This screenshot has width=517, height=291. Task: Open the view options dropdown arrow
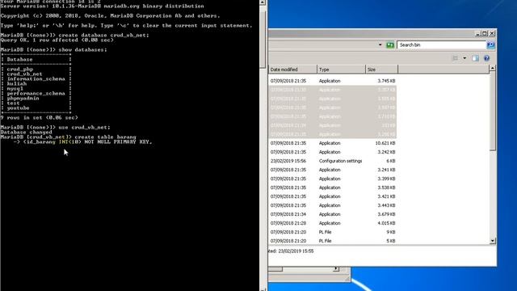pos(464,58)
